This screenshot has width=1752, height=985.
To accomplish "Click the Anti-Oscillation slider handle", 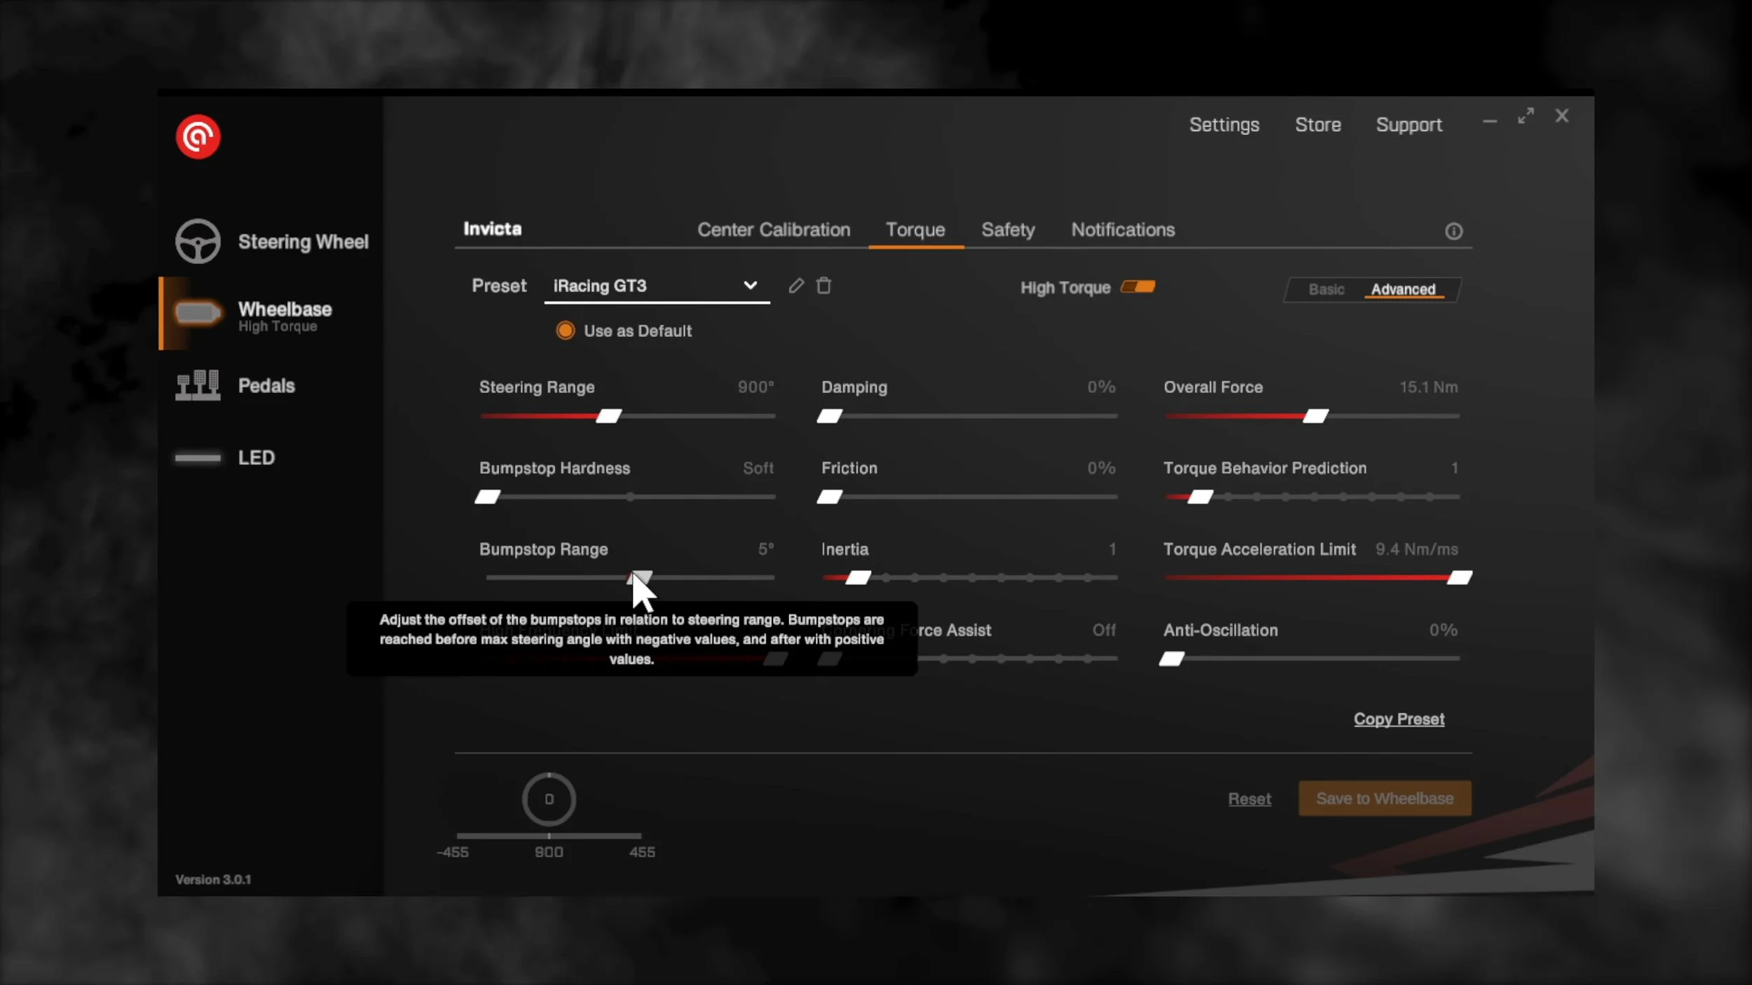I will [1171, 659].
